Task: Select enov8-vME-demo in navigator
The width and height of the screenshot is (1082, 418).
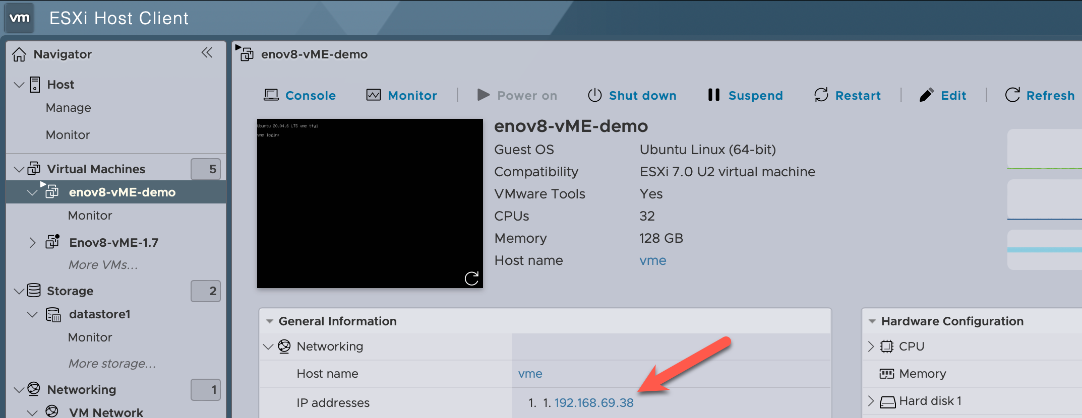Action: click(123, 192)
